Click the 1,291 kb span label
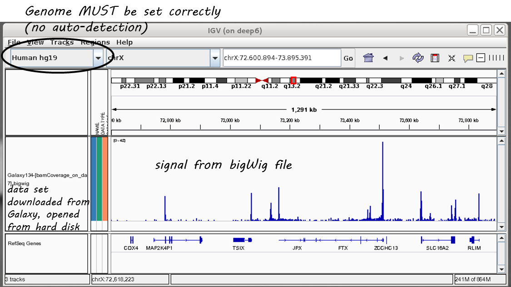The height and width of the screenshot is (287, 511). 304,110
